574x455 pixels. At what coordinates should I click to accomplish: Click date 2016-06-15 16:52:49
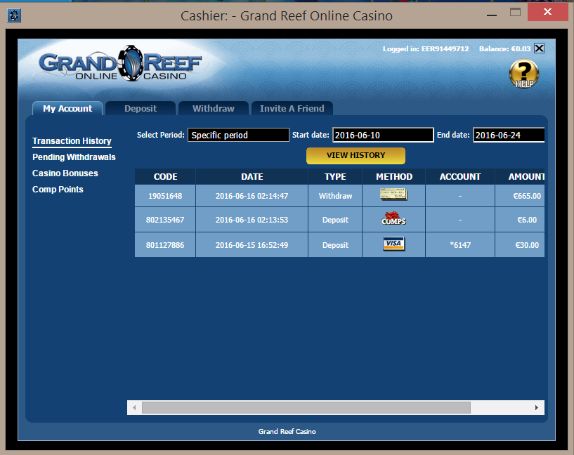(x=252, y=245)
